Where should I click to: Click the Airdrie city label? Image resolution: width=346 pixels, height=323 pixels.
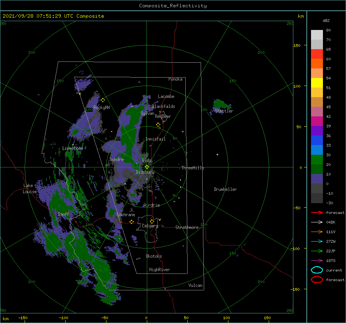(x=151, y=205)
